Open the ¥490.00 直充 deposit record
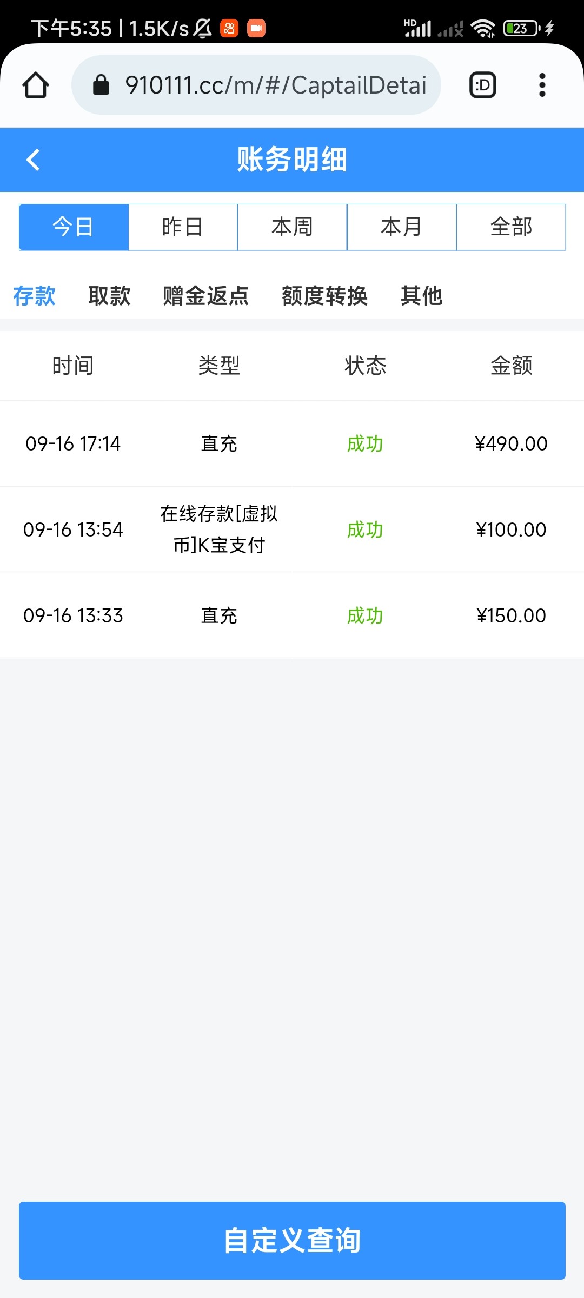Screen dimensions: 584x1298 click(292, 443)
